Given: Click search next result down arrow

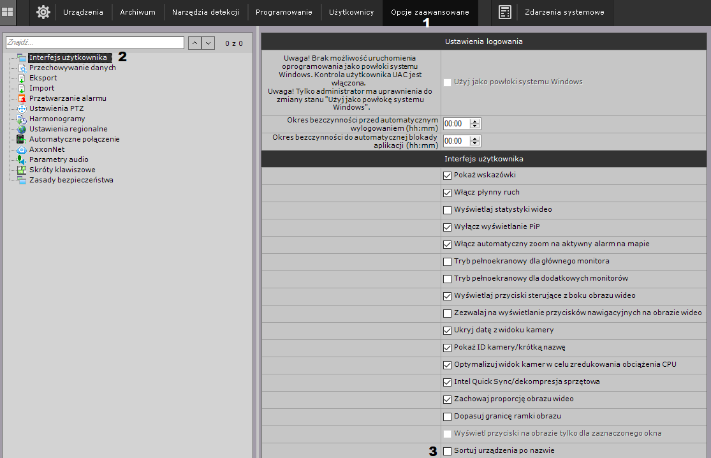Looking at the screenshot, I should click(x=208, y=43).
